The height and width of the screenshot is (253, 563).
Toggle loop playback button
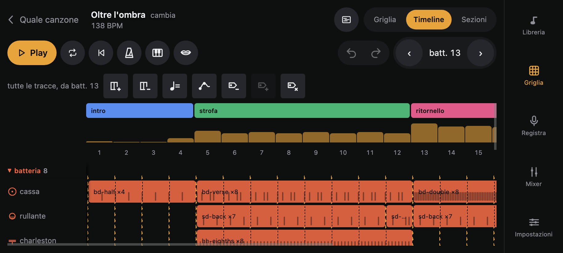pyautogui.click(x=73, y=53)
